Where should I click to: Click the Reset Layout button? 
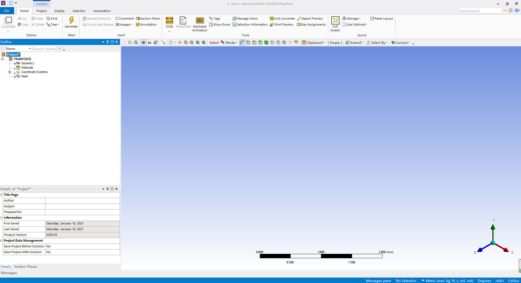tap(381, 18)
